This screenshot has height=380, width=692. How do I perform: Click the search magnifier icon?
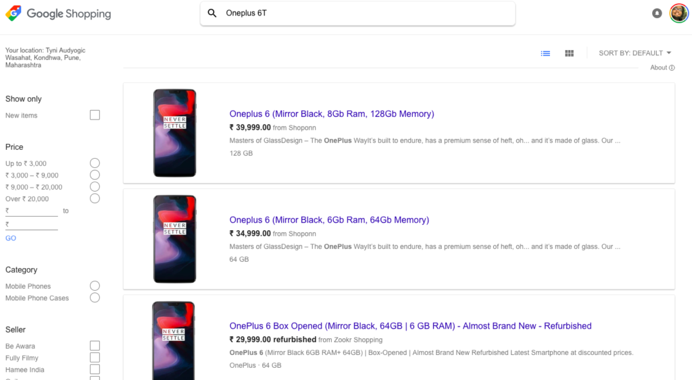[212, 13]
